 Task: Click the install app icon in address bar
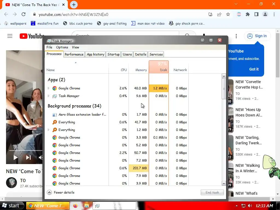point(211,14)
